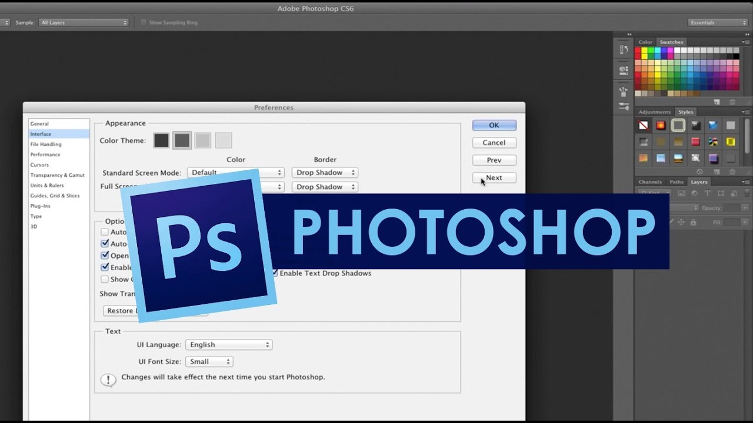Open the collapsed History panel icon

tap(624, 51)
